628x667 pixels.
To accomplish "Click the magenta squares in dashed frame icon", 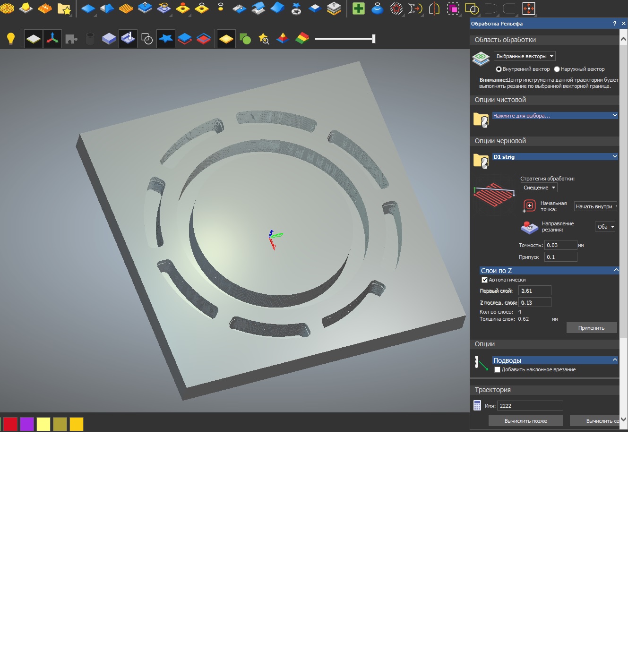I will pyautogui.click(x=453, y=9).
